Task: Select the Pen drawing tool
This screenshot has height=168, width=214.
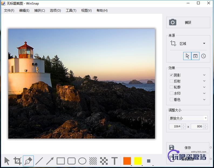Action: tap(28, 161)
